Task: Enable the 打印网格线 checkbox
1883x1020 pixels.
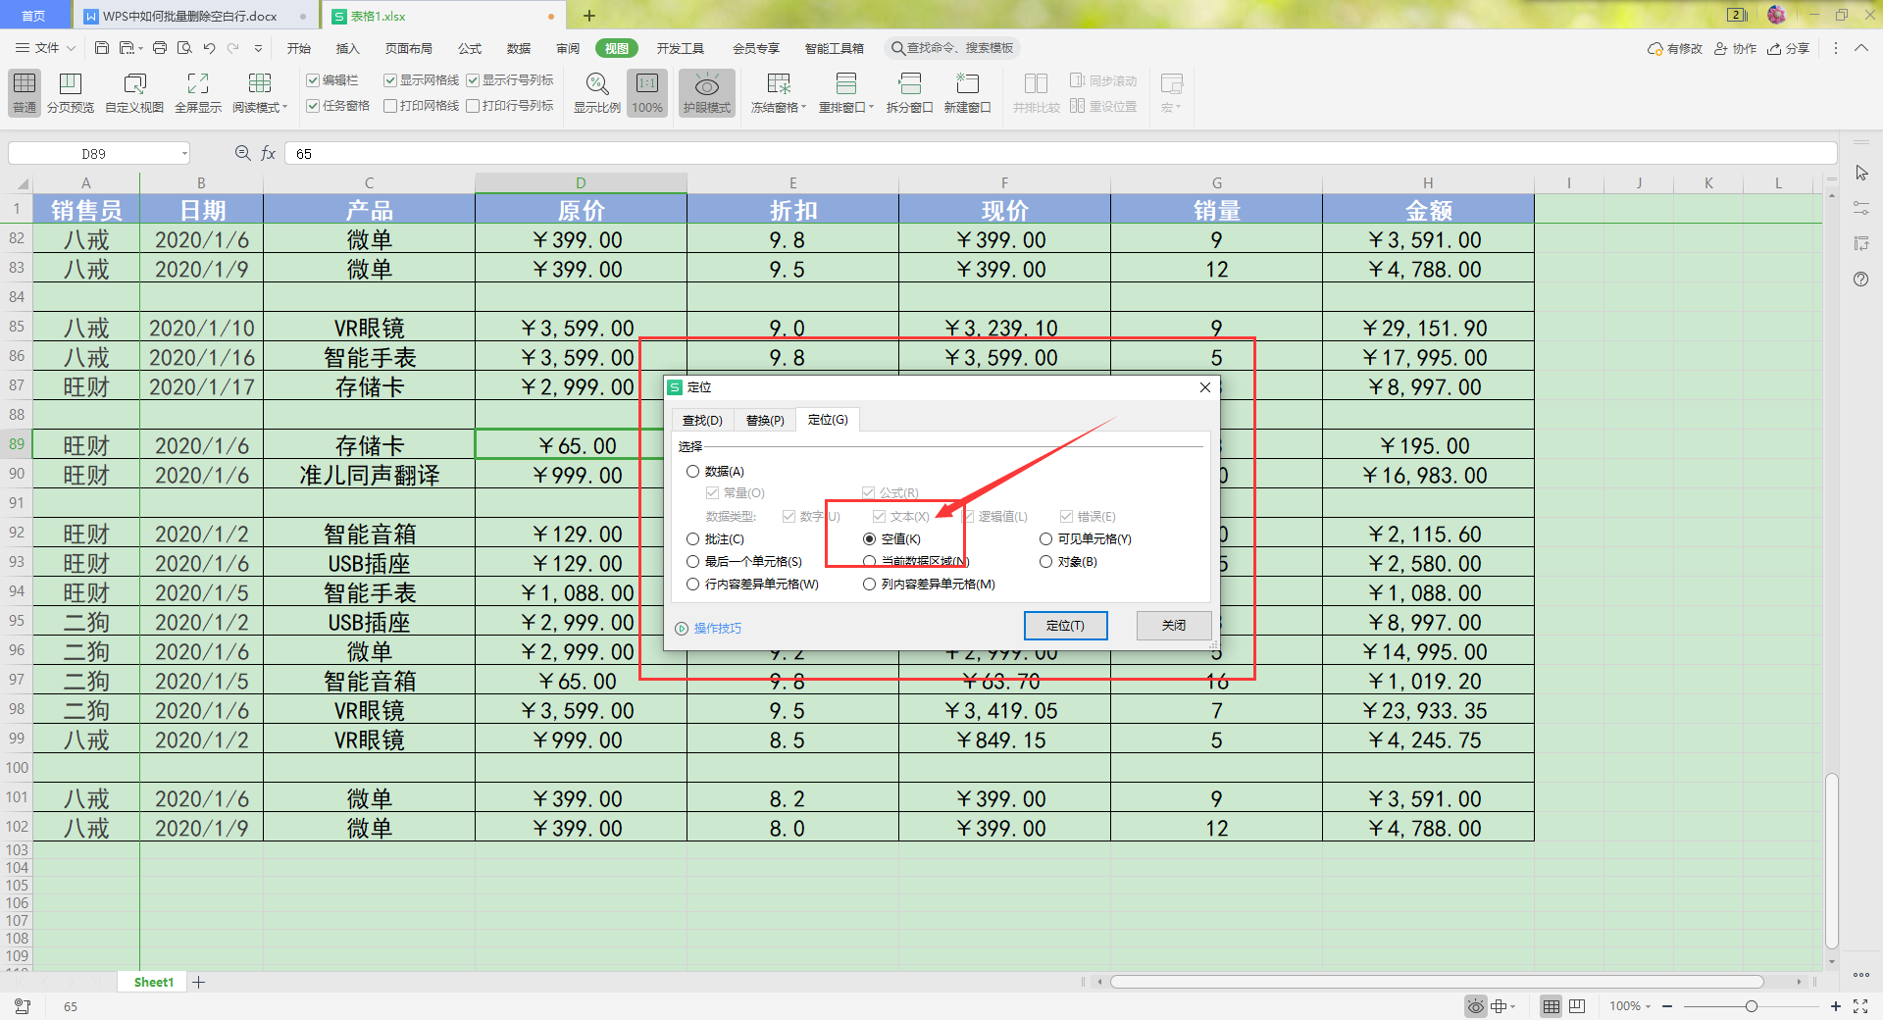Action: [x=390, y=106]
